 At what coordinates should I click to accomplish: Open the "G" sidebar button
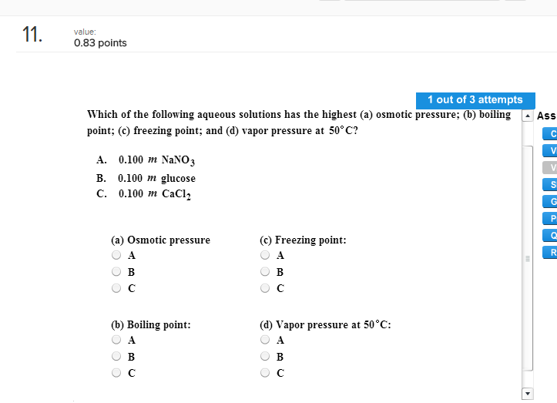point(551,202)
